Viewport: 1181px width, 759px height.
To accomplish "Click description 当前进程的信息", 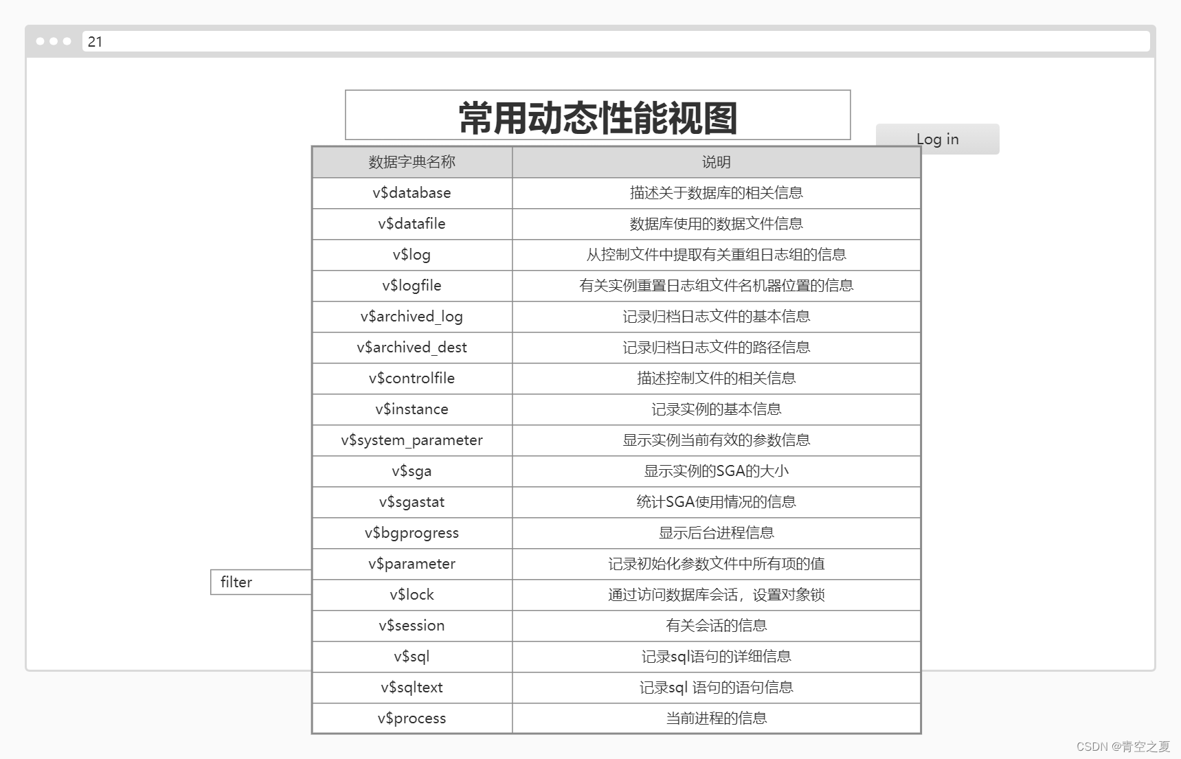I will (717, 718).
